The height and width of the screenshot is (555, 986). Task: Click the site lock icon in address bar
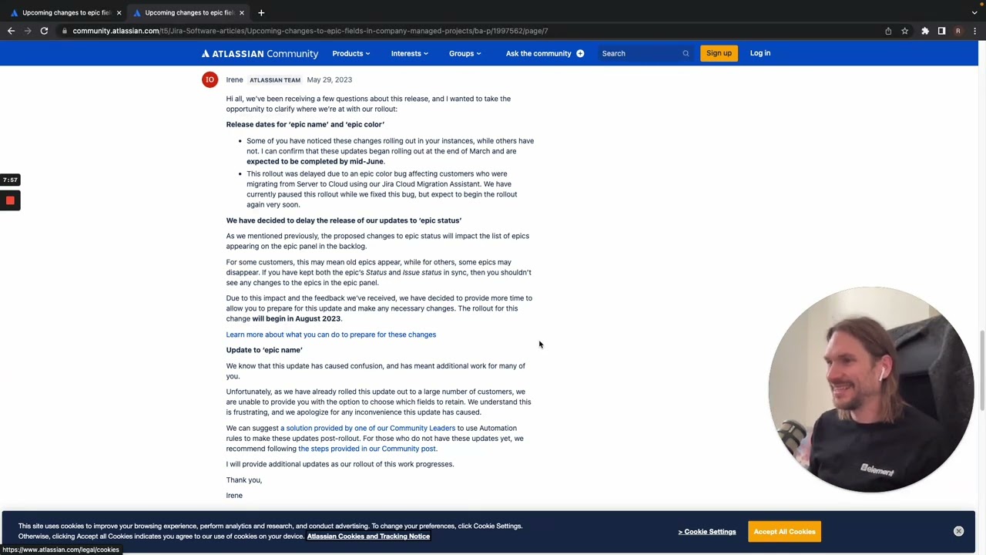(65, 31)
